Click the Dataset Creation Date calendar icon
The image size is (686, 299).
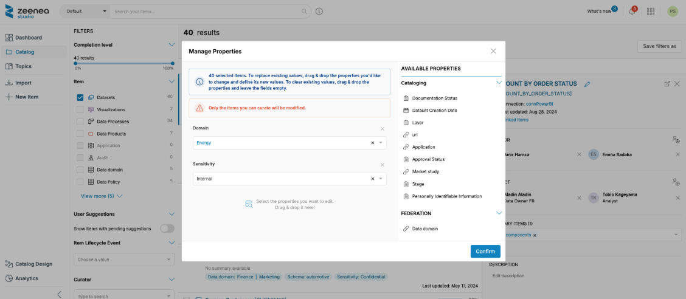406,111
